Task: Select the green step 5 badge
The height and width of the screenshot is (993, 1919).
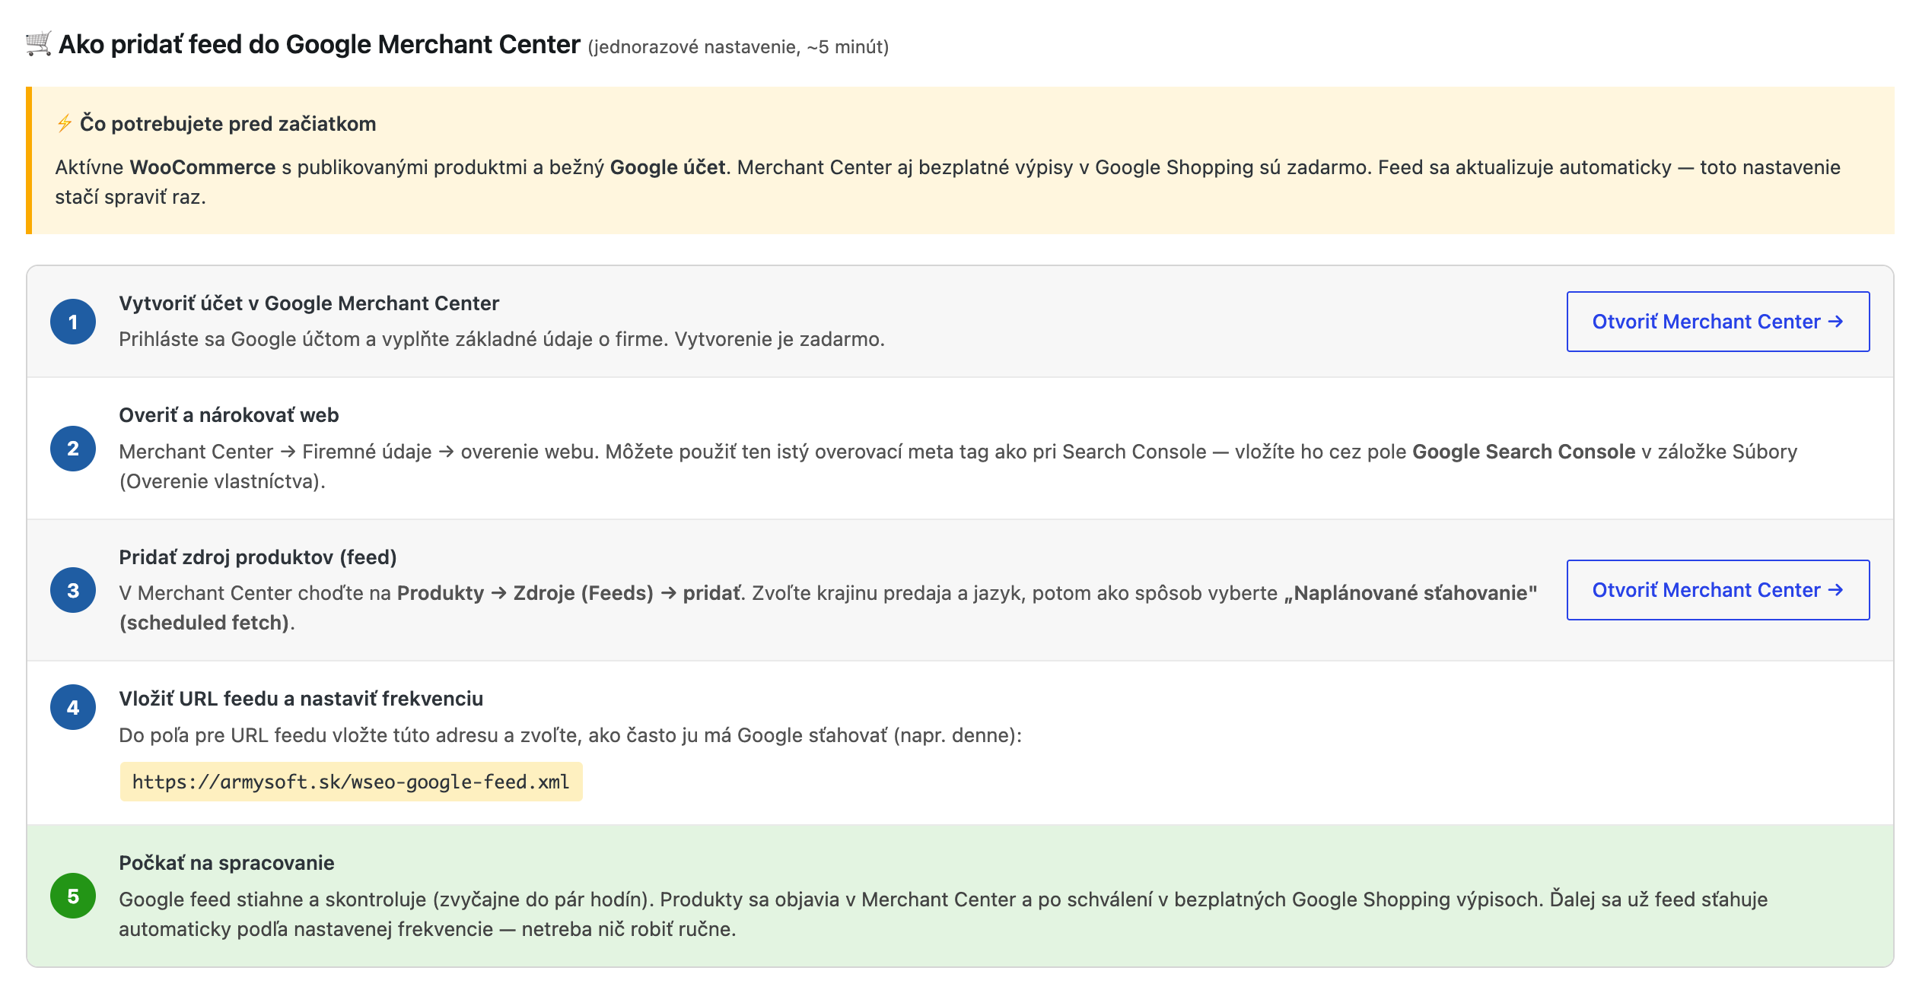Action: tap(73, 896)
